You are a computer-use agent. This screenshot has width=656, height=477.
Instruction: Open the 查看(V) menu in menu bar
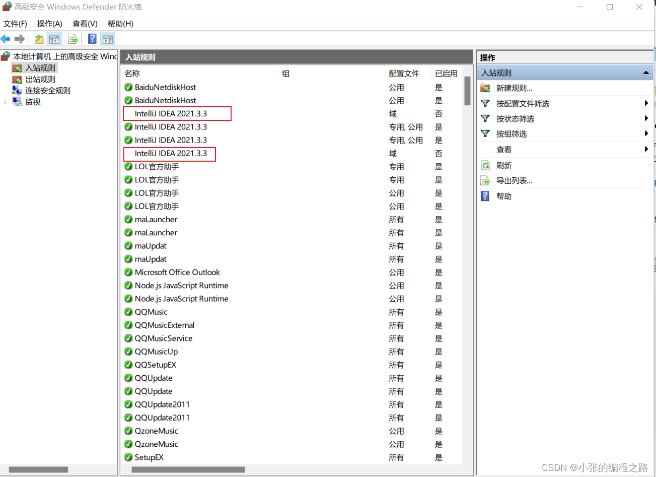[85, 24]
